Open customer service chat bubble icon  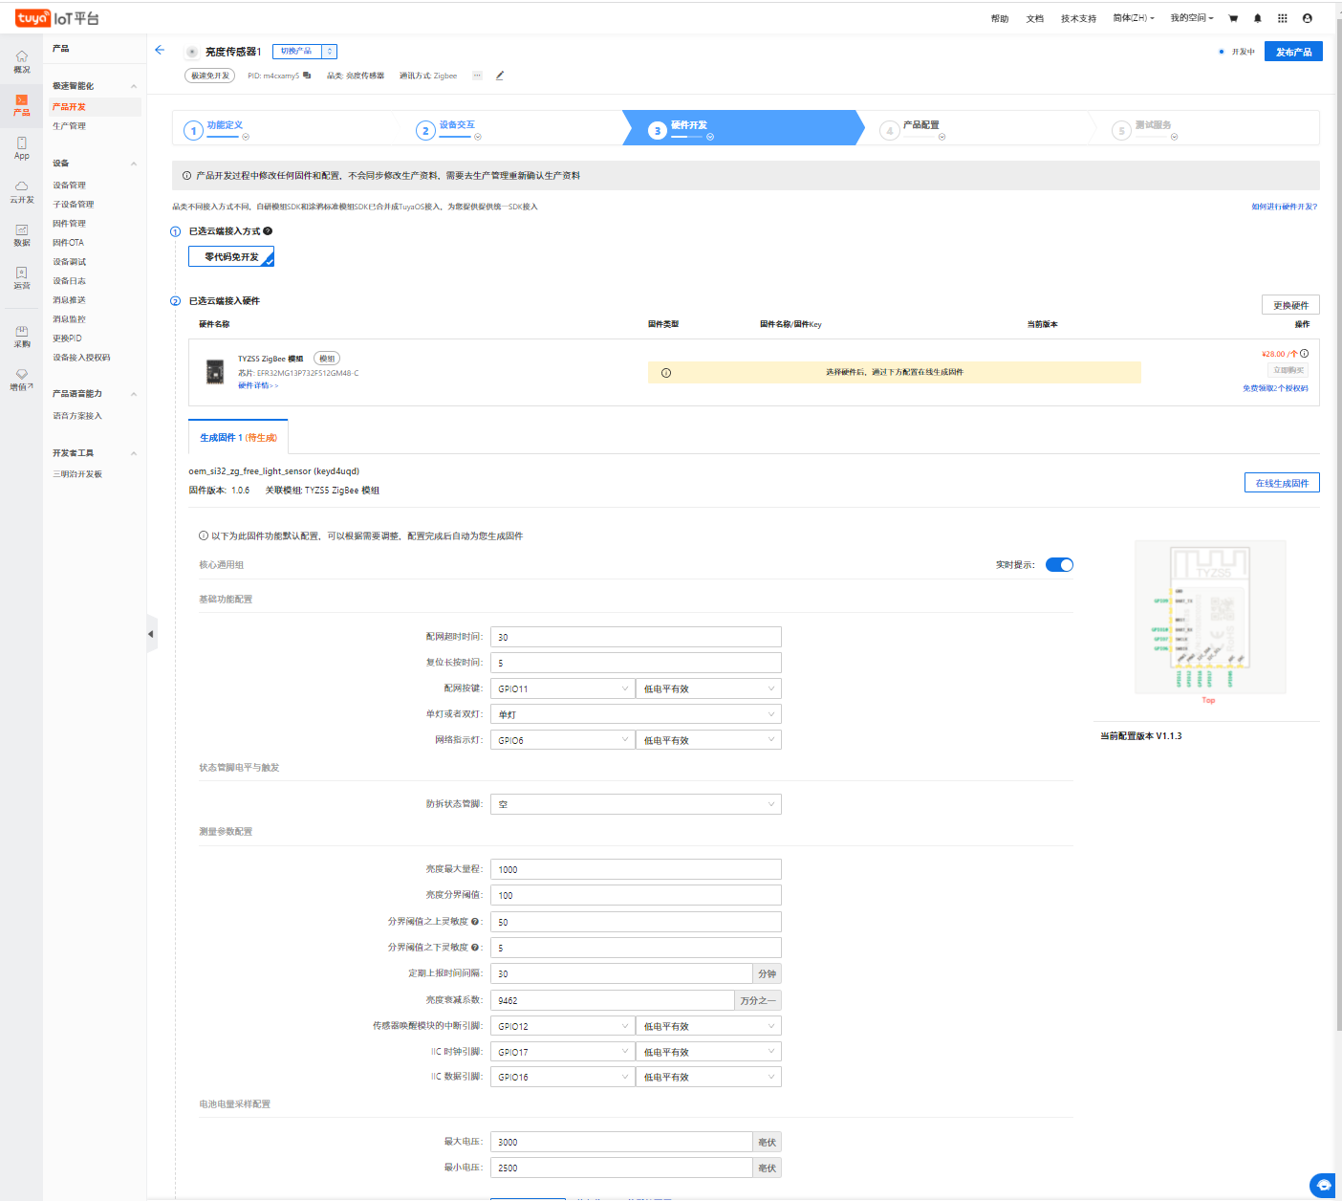coord(1323,1185)
